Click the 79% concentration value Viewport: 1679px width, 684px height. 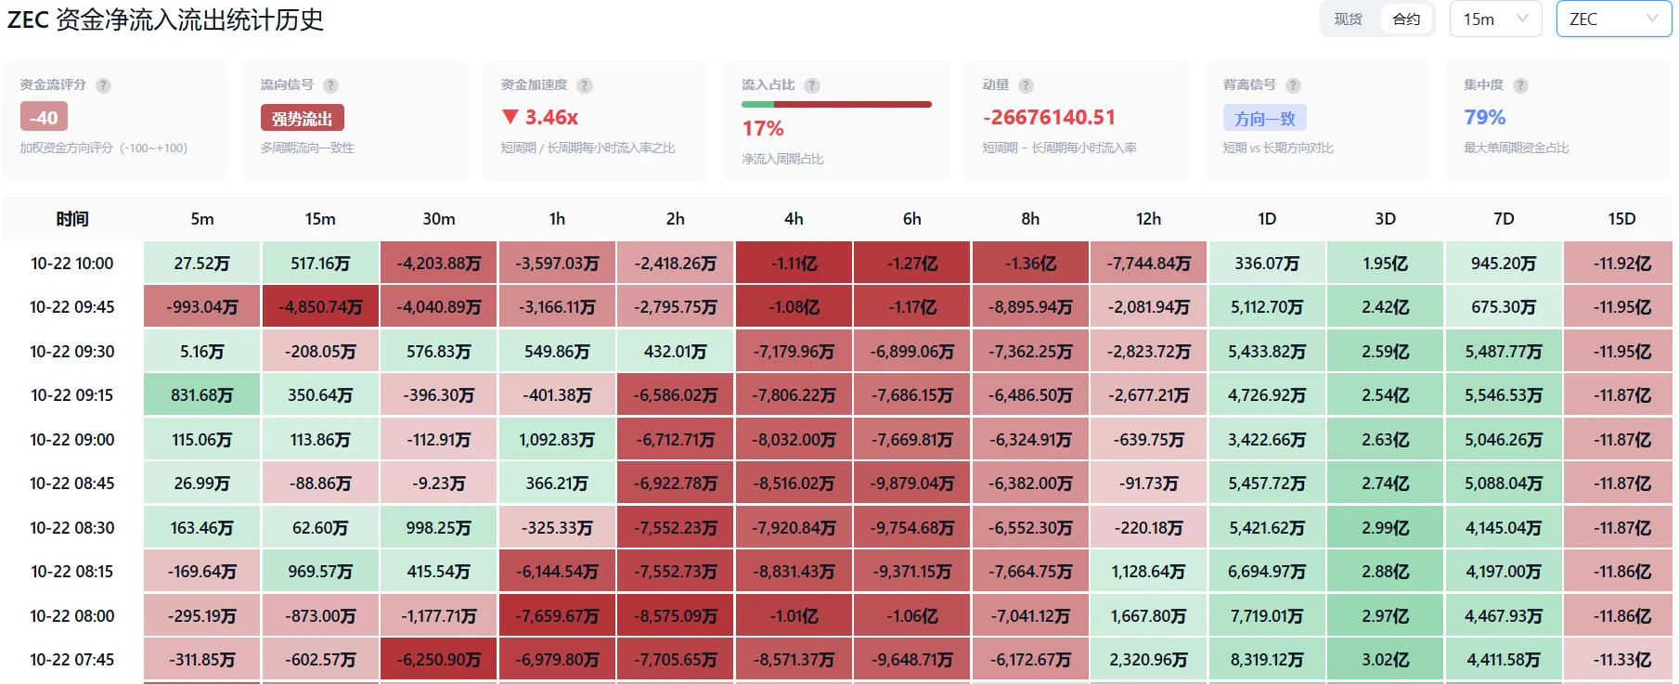tap(1485, 118)
